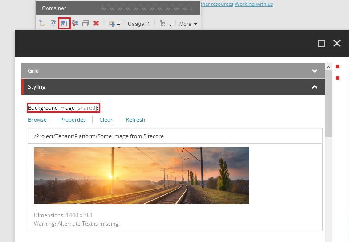This screenshot has width=349, height=242.
Task: Click the second icon in the Container toolbar
Action: tap(53, 24)
